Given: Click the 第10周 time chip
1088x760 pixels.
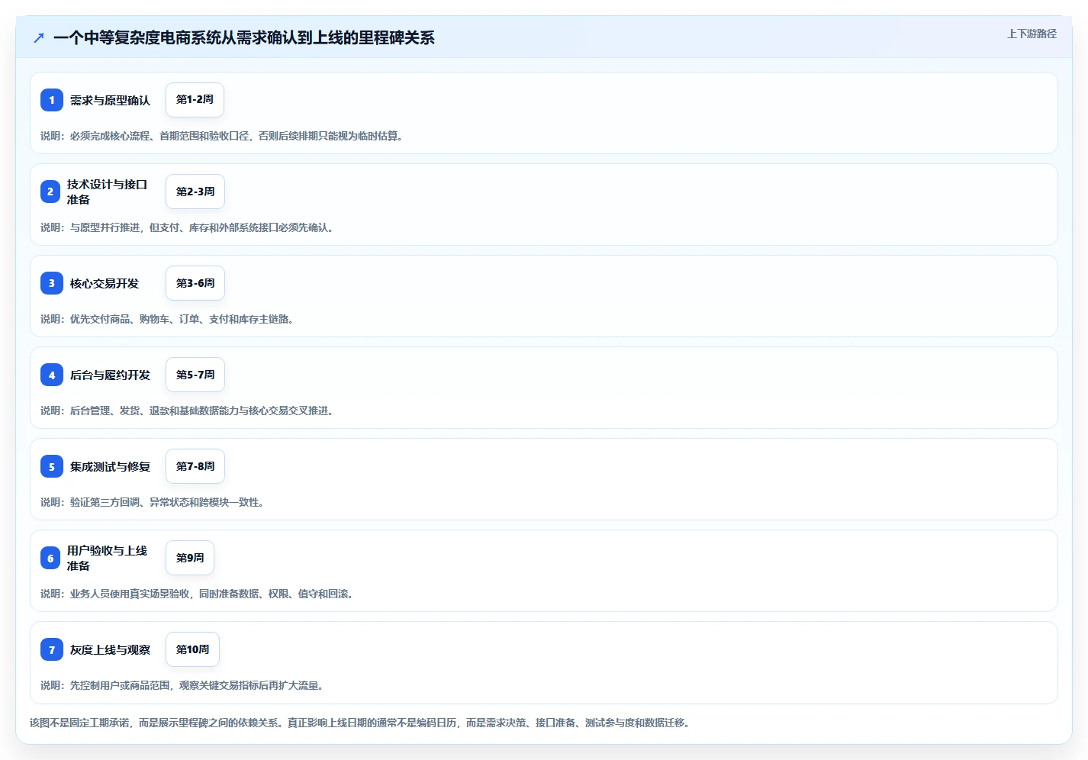Looking at the screenshot, I should 192,649.
